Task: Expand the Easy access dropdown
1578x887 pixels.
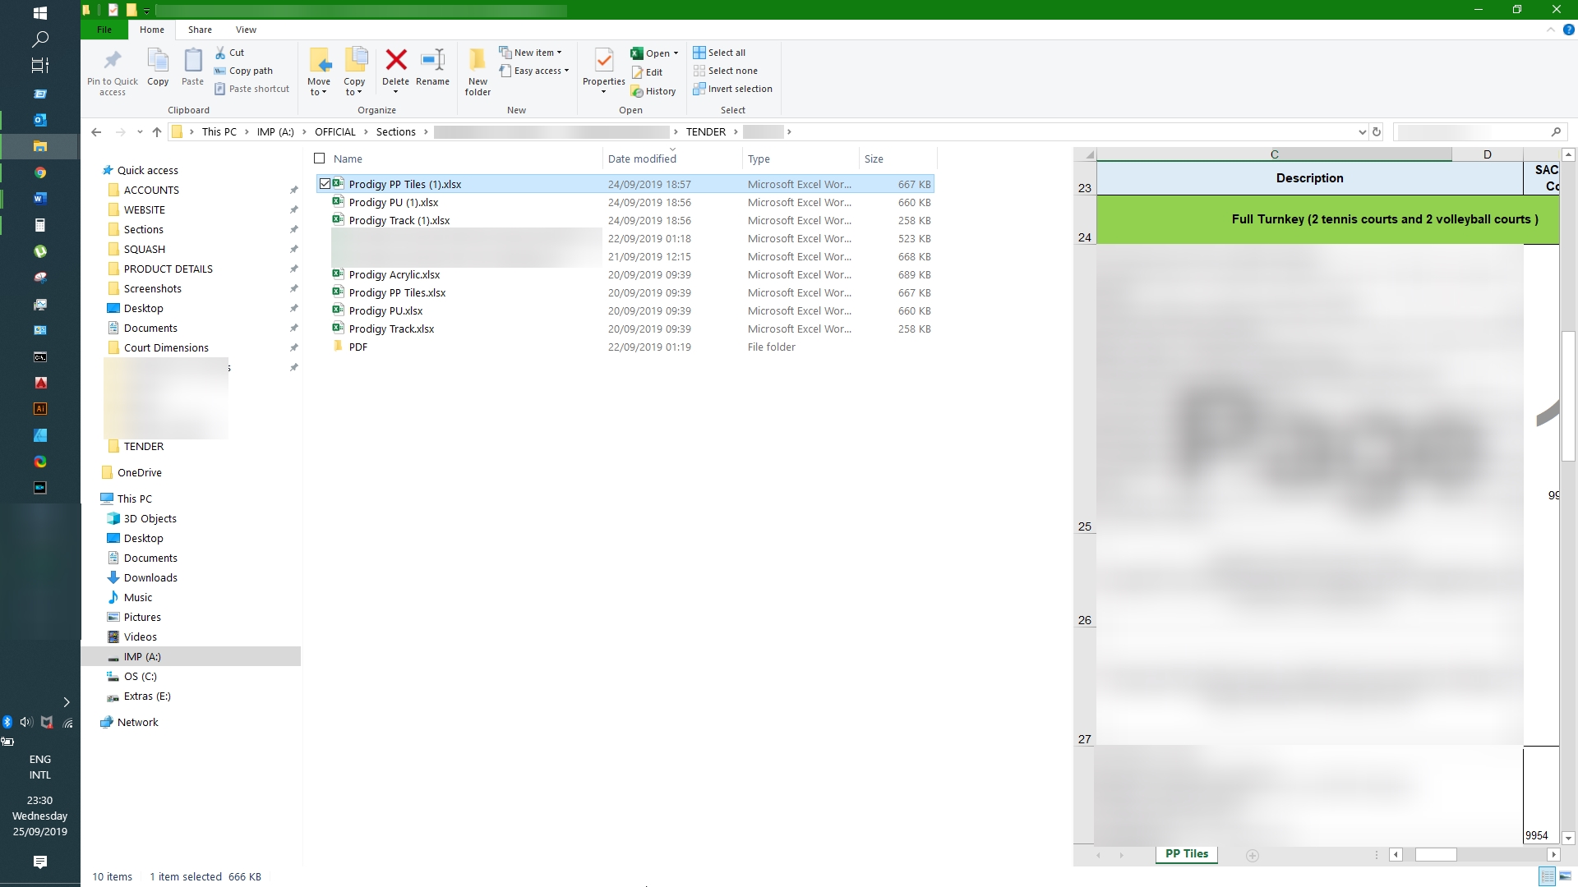Action: pos(566,71)
